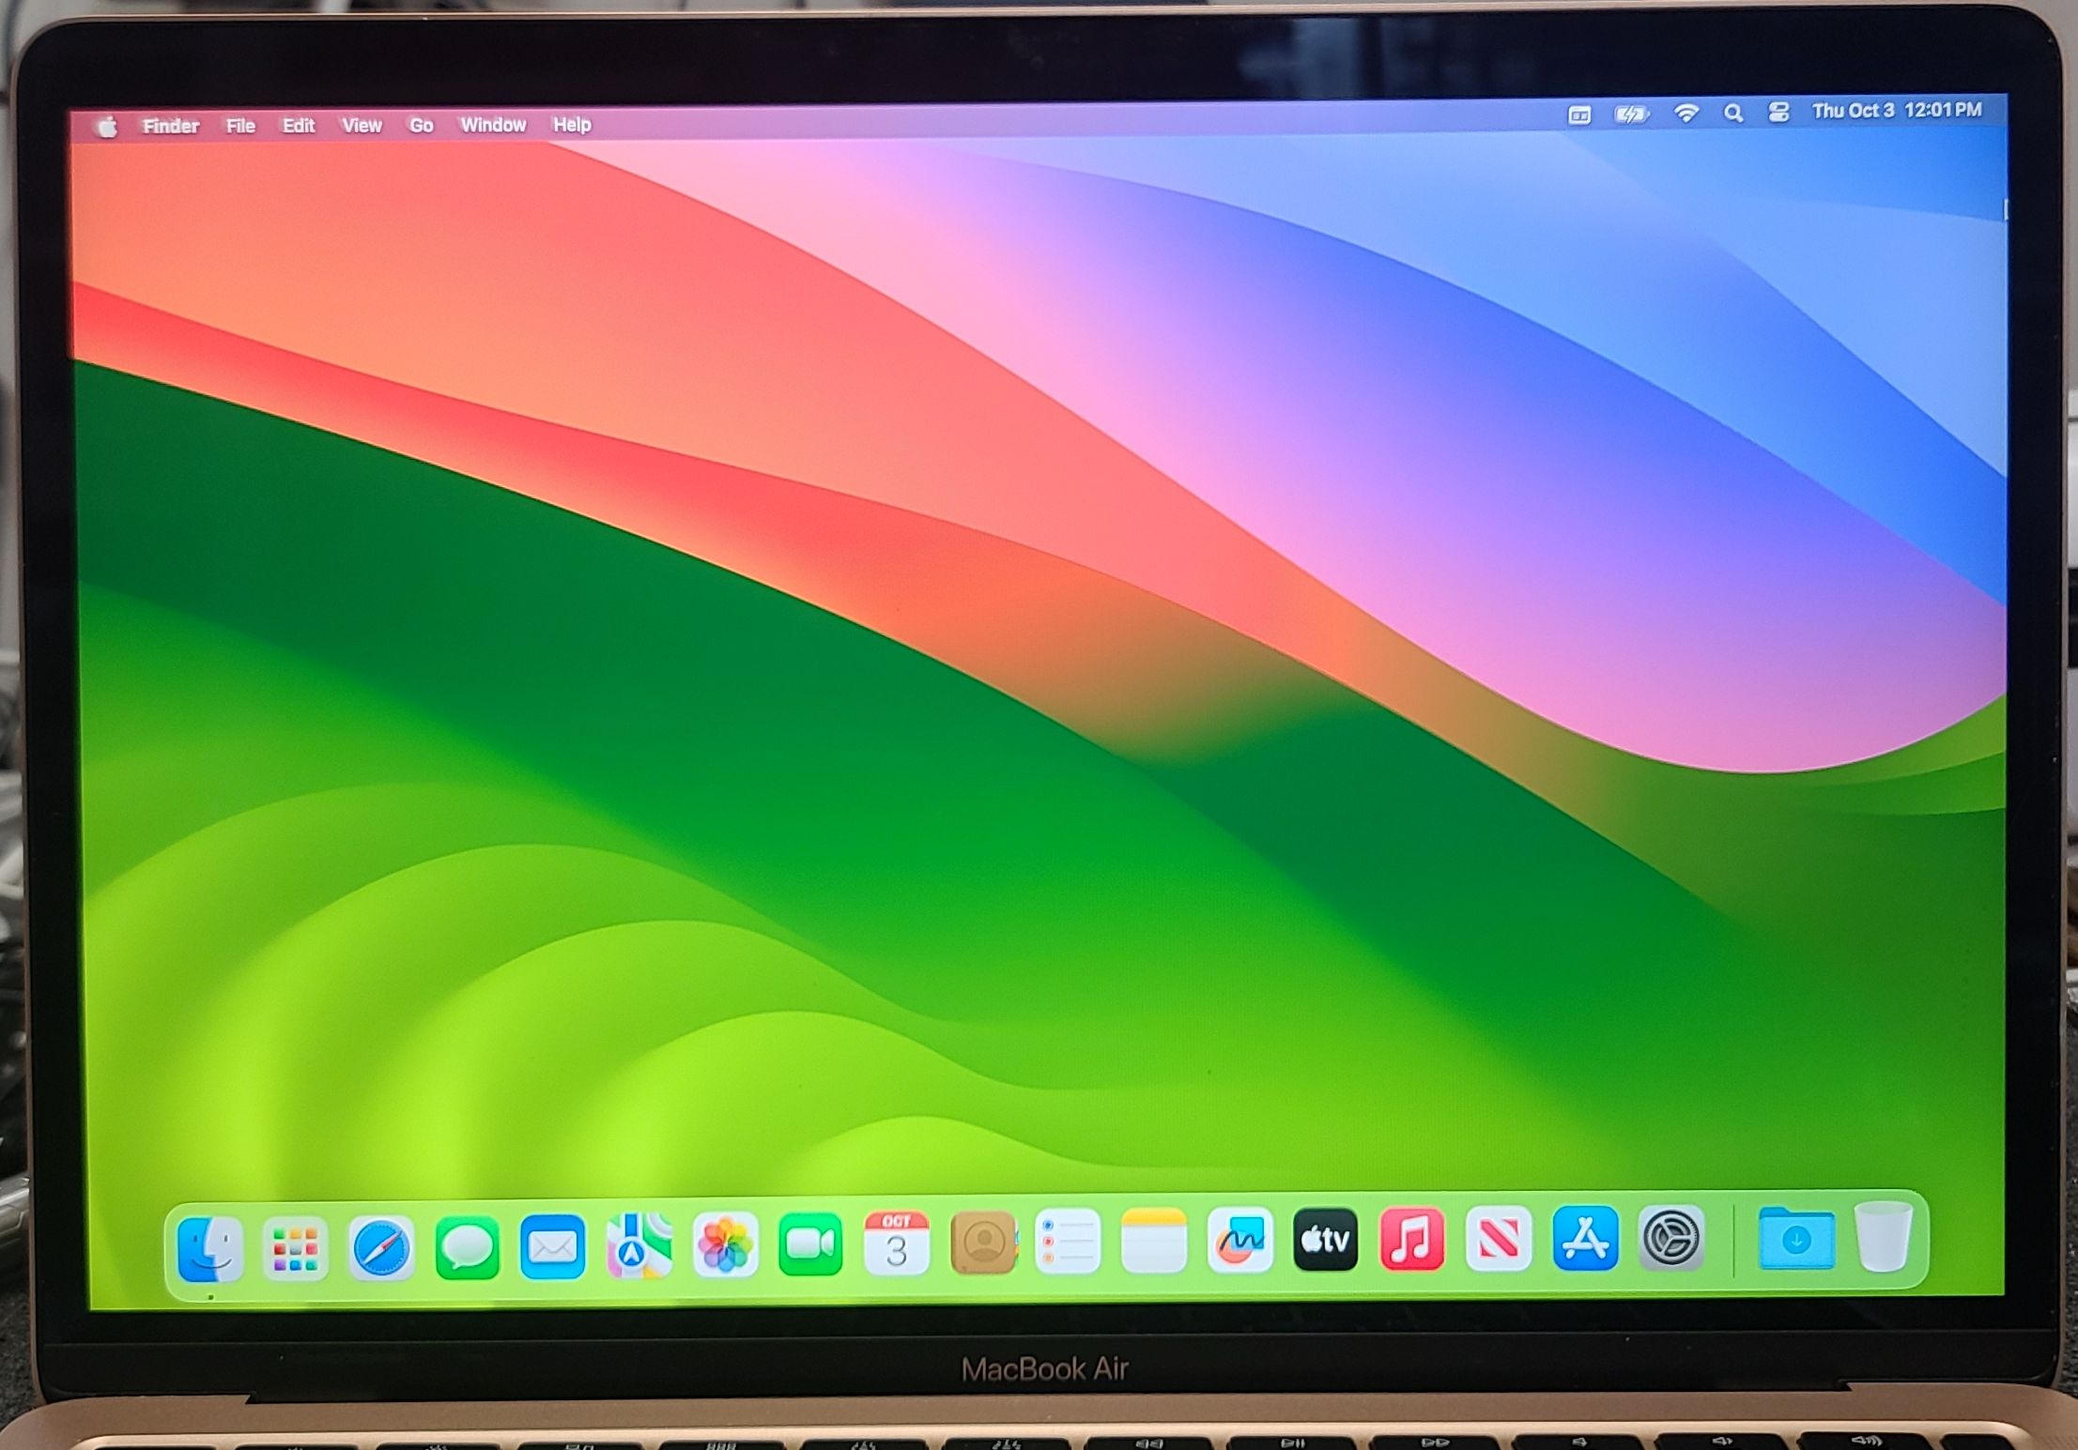Screen dimensions: 2078x1450
Task: Open the Photos app
Action: tap(725, 1244)
